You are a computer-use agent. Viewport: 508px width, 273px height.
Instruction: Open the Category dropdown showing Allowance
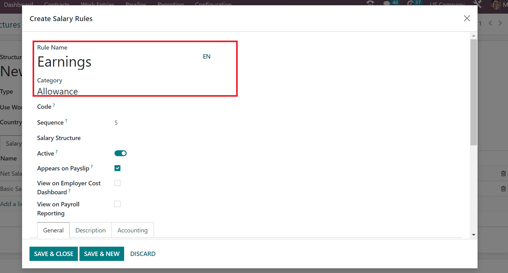coord(134,91)
